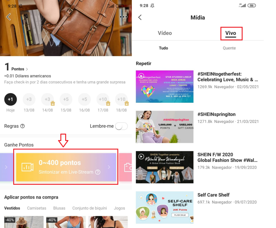Select the +10 check-in for 17/08

(103, 99)
